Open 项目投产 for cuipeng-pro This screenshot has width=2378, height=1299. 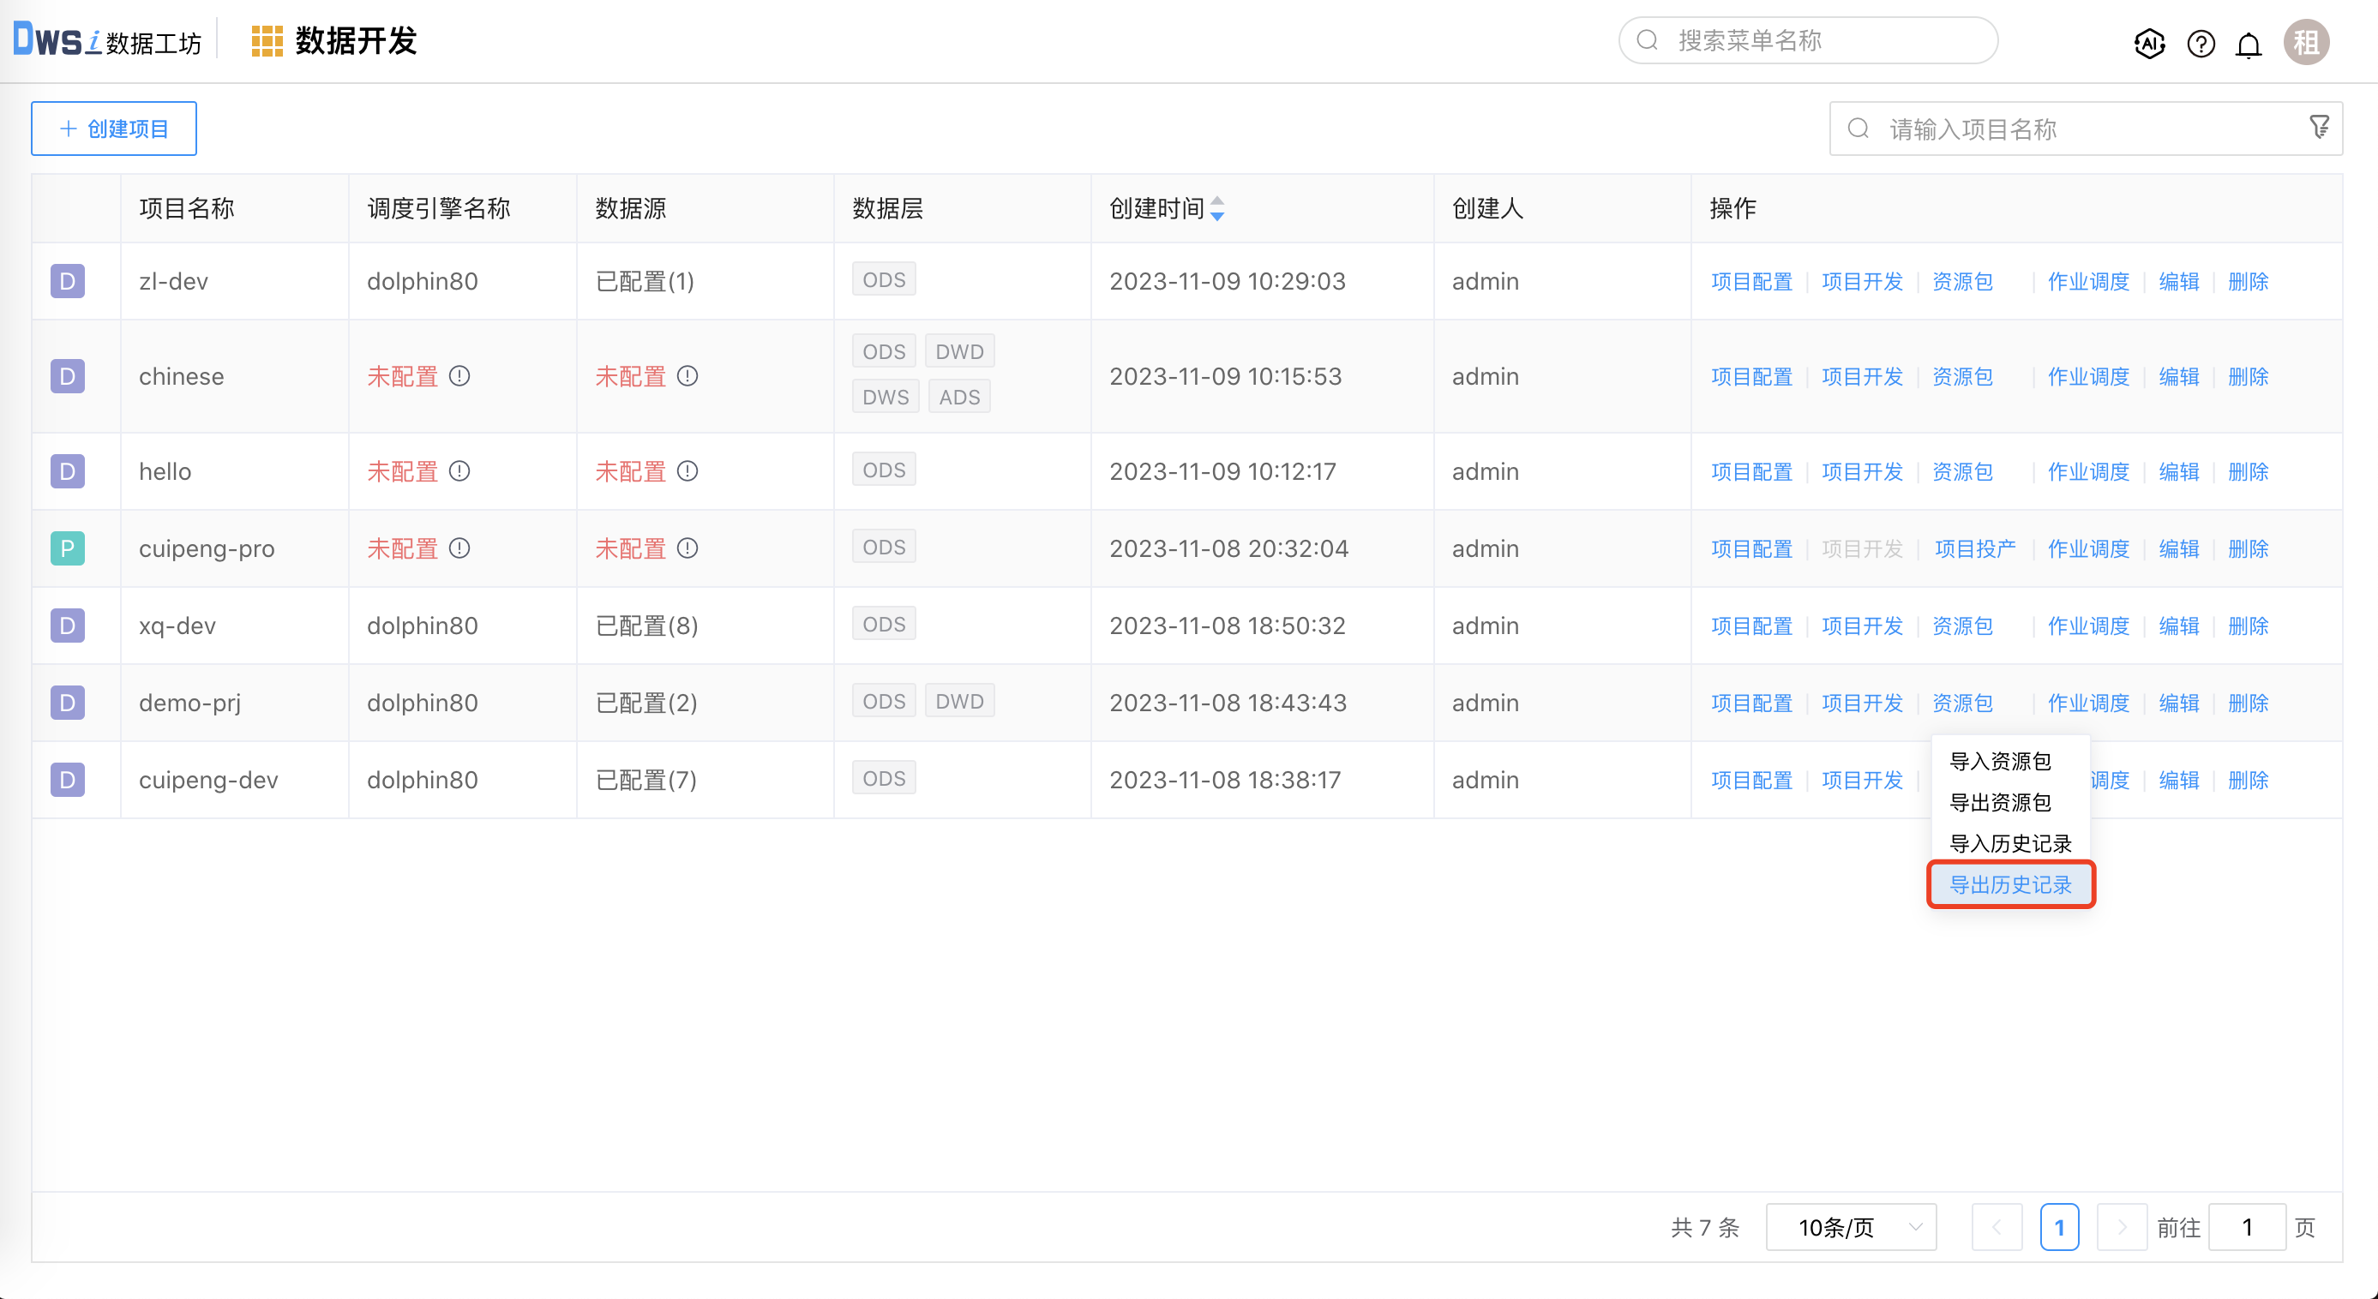point(1975,549)
